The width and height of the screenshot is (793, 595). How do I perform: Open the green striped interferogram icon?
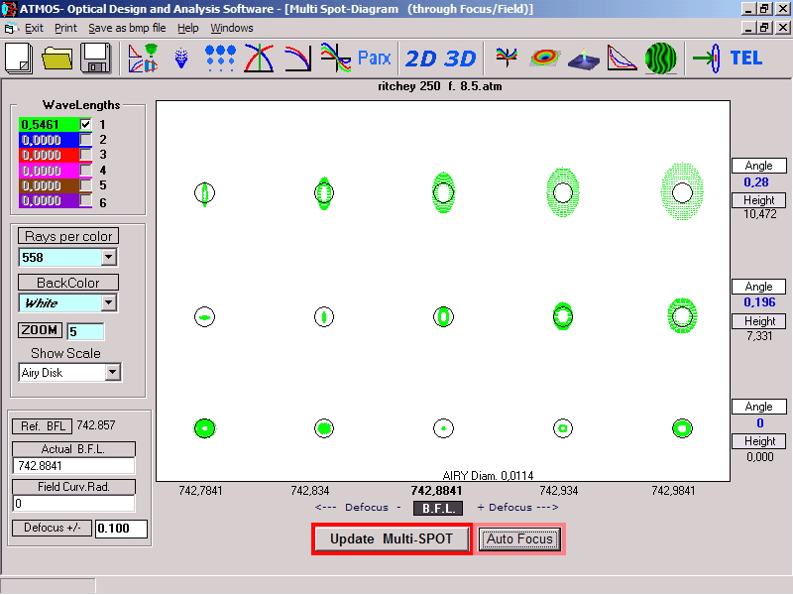pos(661,58)
